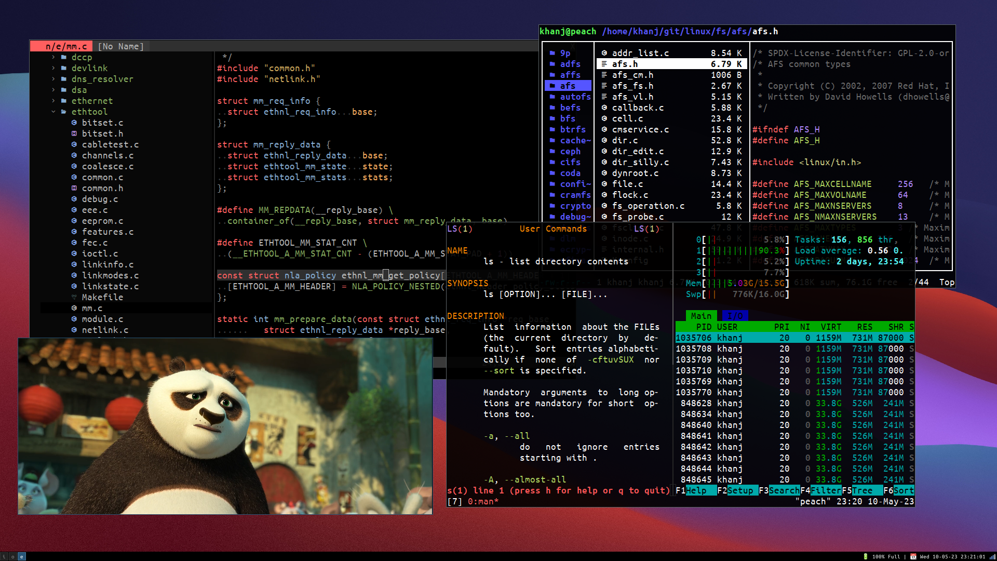Expand the ethernet folder
Viewport: 997px width, 561px height.
(53, 101)
